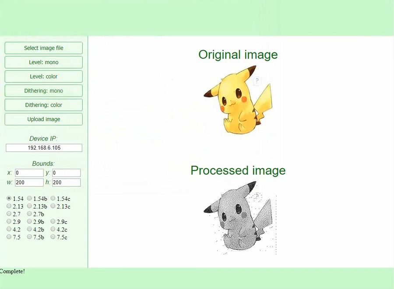Click the Original image heading
Screen dimensions: 394x289
pyautogui.click(x=238, y=55)
